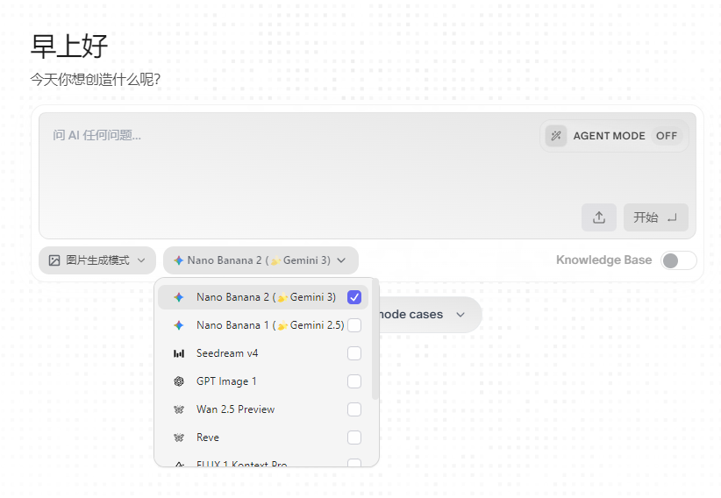Click the model list vertical scrollbar
Viewport: 721px width, 498px height.
375,340
